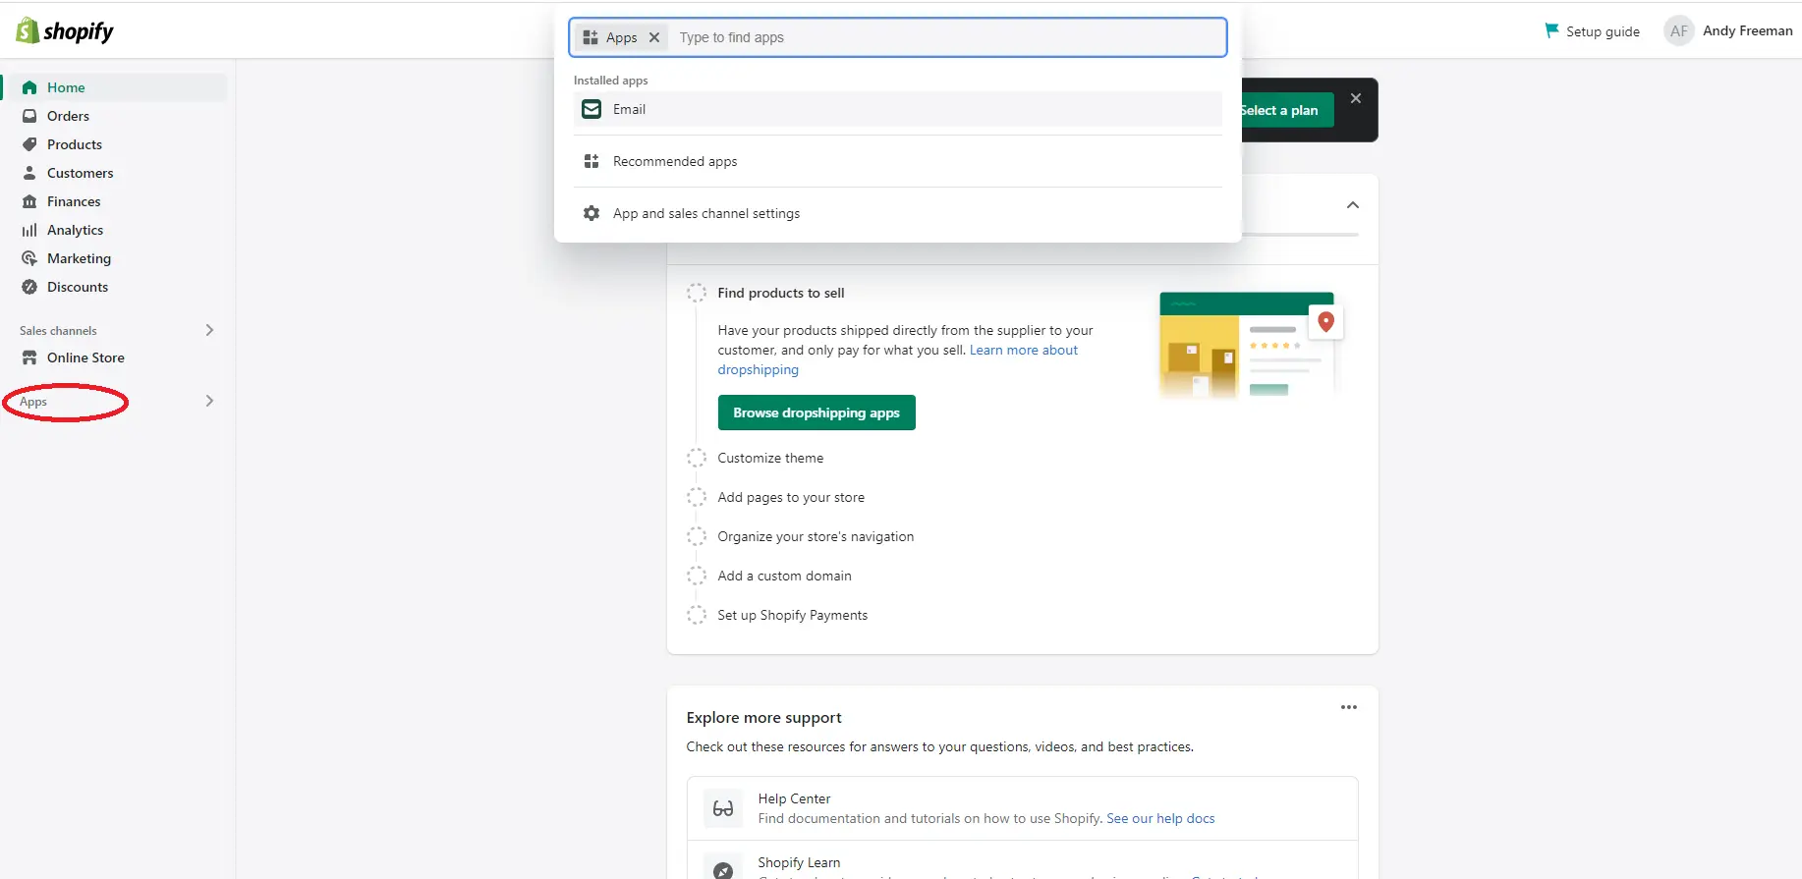1802x879 pixels.
Task: Click the Email app envelope icon
Action: coord(591,109)
